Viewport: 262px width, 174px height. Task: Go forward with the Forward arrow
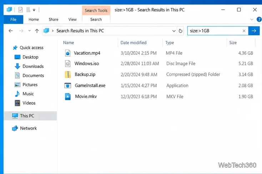[21, 31]
